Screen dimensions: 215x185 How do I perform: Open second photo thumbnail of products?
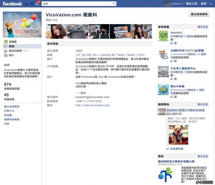[78, 31]
